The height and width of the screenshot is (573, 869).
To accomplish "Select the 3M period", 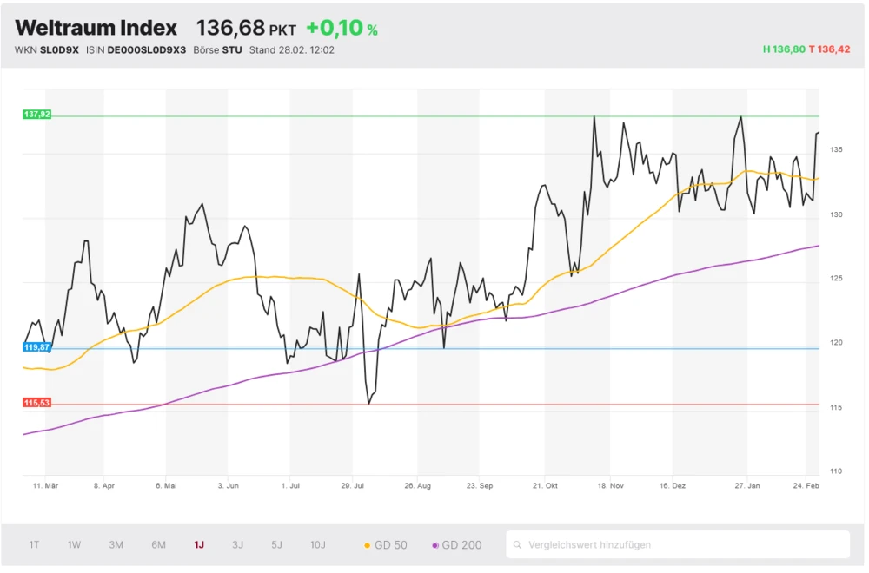I will click(116, 544).
